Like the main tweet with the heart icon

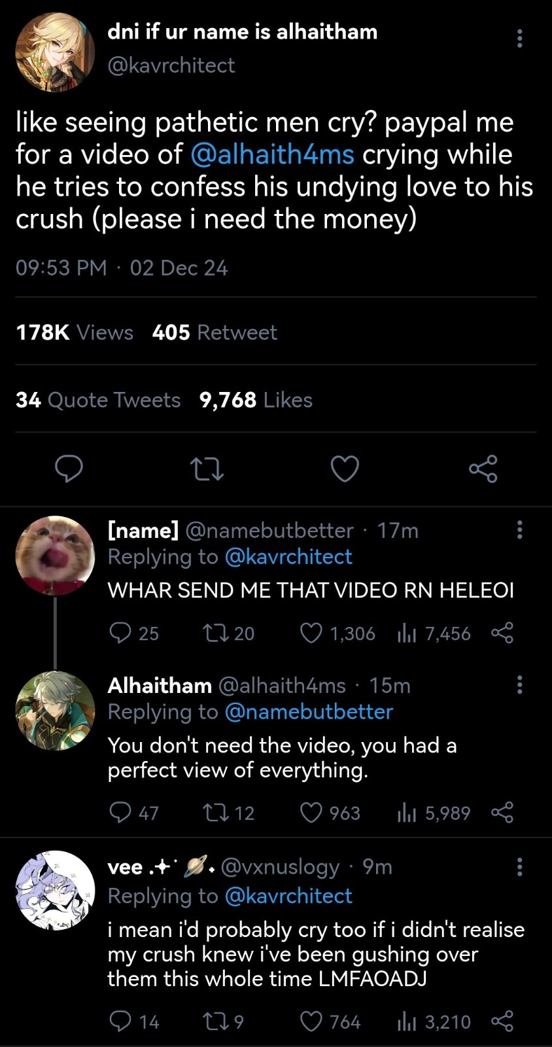pos(345,469)
